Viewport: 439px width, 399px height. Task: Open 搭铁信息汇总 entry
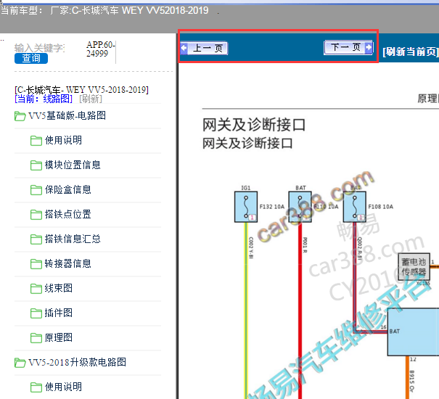(73, 239)
